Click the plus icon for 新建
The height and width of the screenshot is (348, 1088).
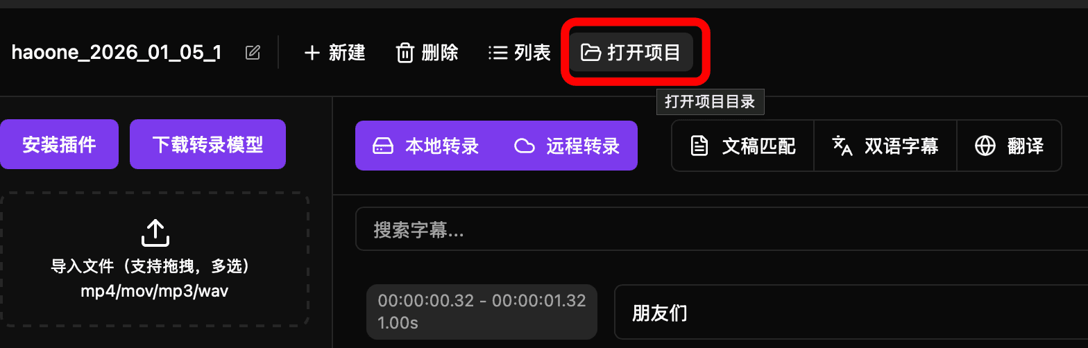(x=312, y=53)
